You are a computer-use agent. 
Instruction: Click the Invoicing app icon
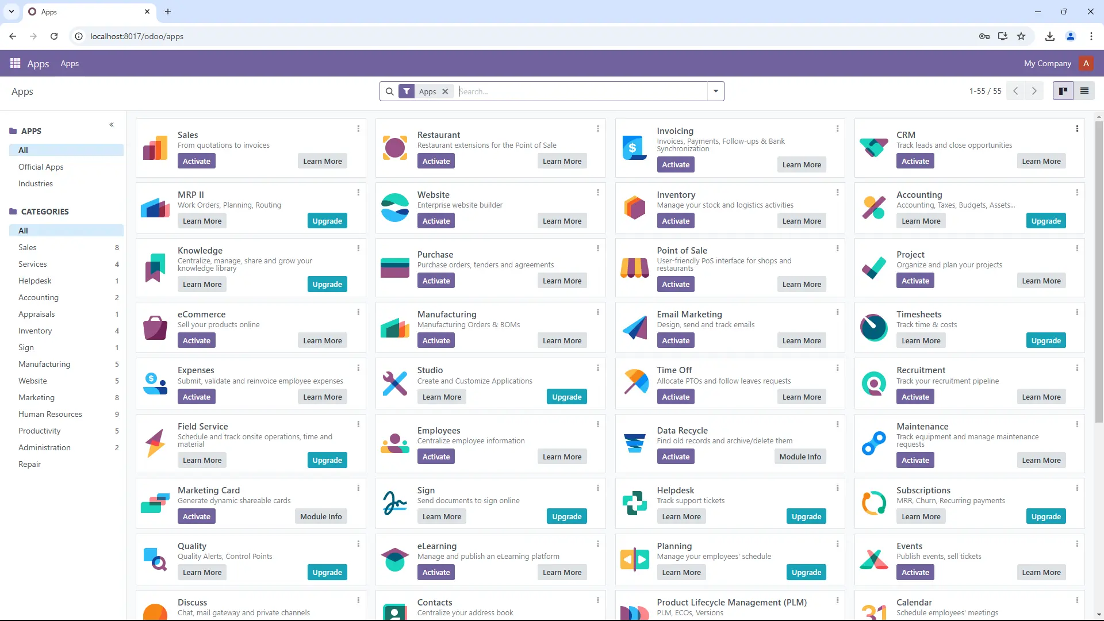pyautogui.click(x=635, y=148)
